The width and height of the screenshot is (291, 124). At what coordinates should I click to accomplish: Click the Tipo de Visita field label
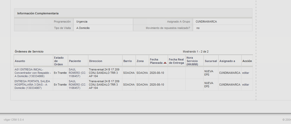pos(62,28)
